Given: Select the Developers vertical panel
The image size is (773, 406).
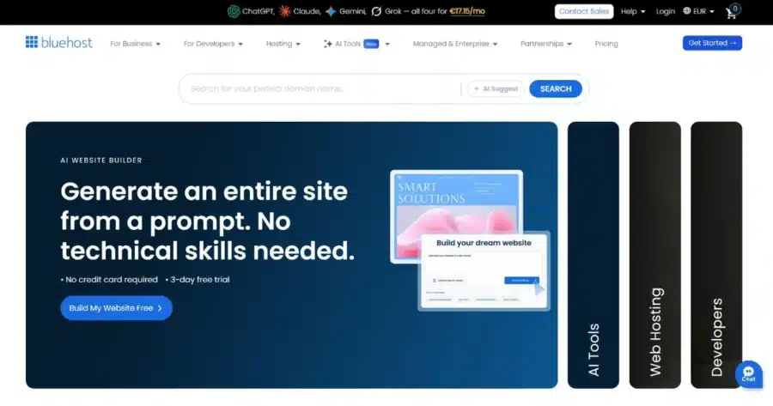Looking at the screenshot, I should (716, 255).
